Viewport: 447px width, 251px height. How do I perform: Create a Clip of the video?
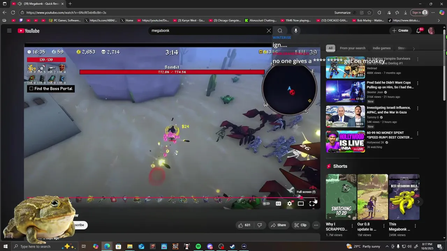[300, 225]
